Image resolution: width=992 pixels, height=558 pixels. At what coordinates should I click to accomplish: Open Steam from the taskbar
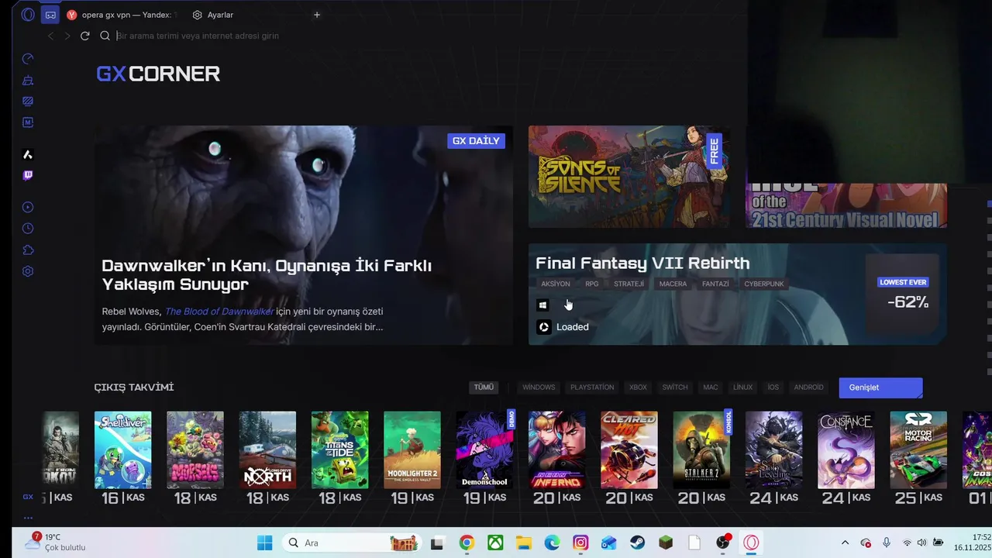637,542
